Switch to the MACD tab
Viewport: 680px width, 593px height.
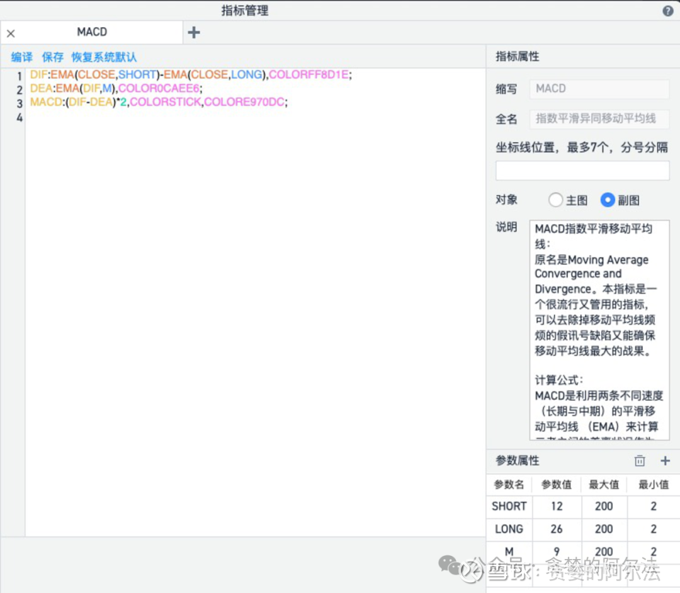coord(92,31)
